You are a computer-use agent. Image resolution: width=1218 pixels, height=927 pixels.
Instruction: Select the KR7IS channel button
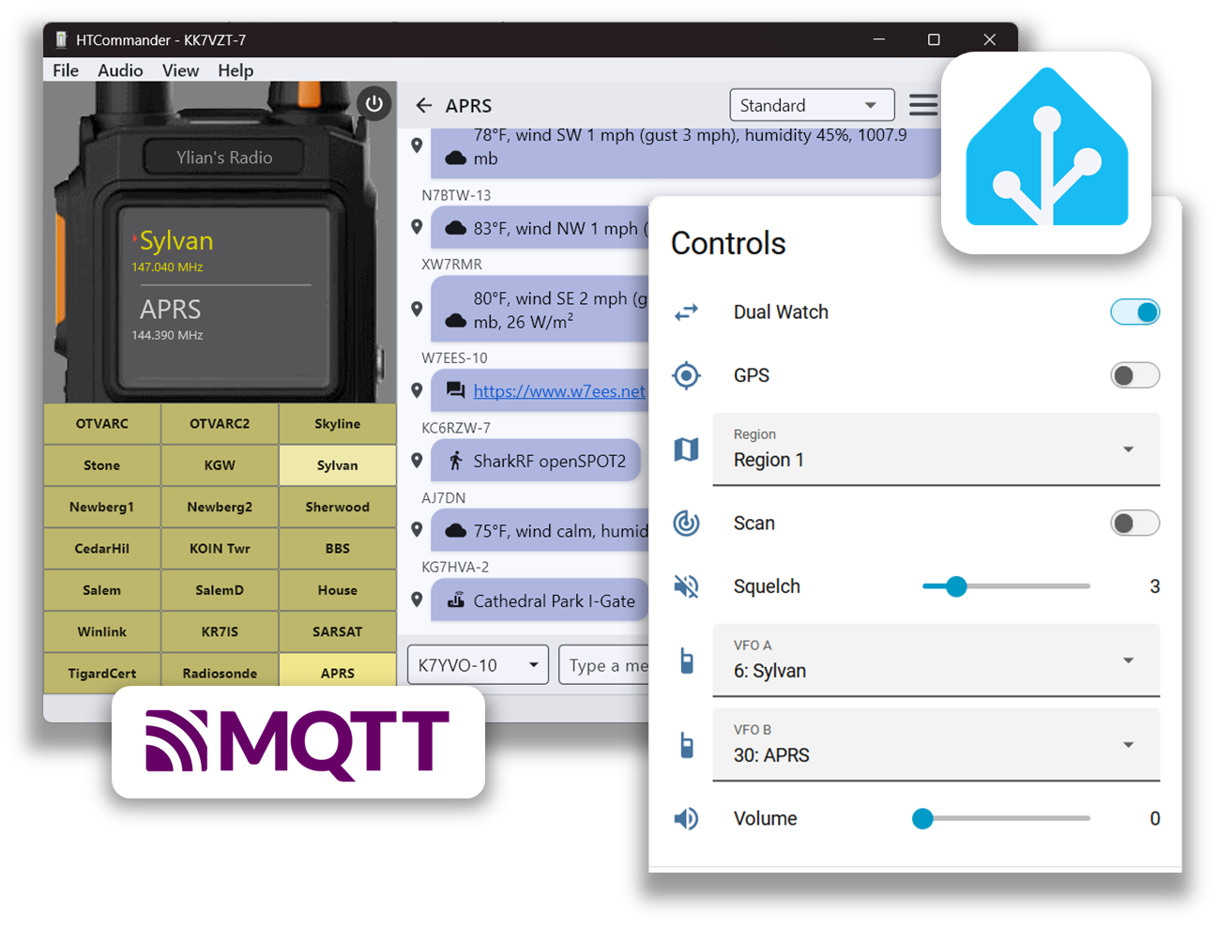click(x=220, y=631)
